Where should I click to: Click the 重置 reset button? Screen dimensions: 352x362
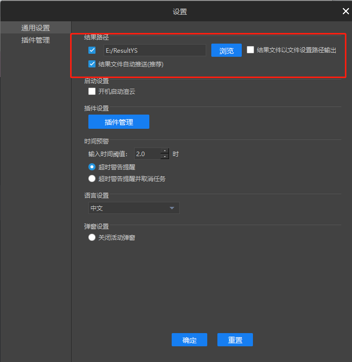[x=235, y=340]
